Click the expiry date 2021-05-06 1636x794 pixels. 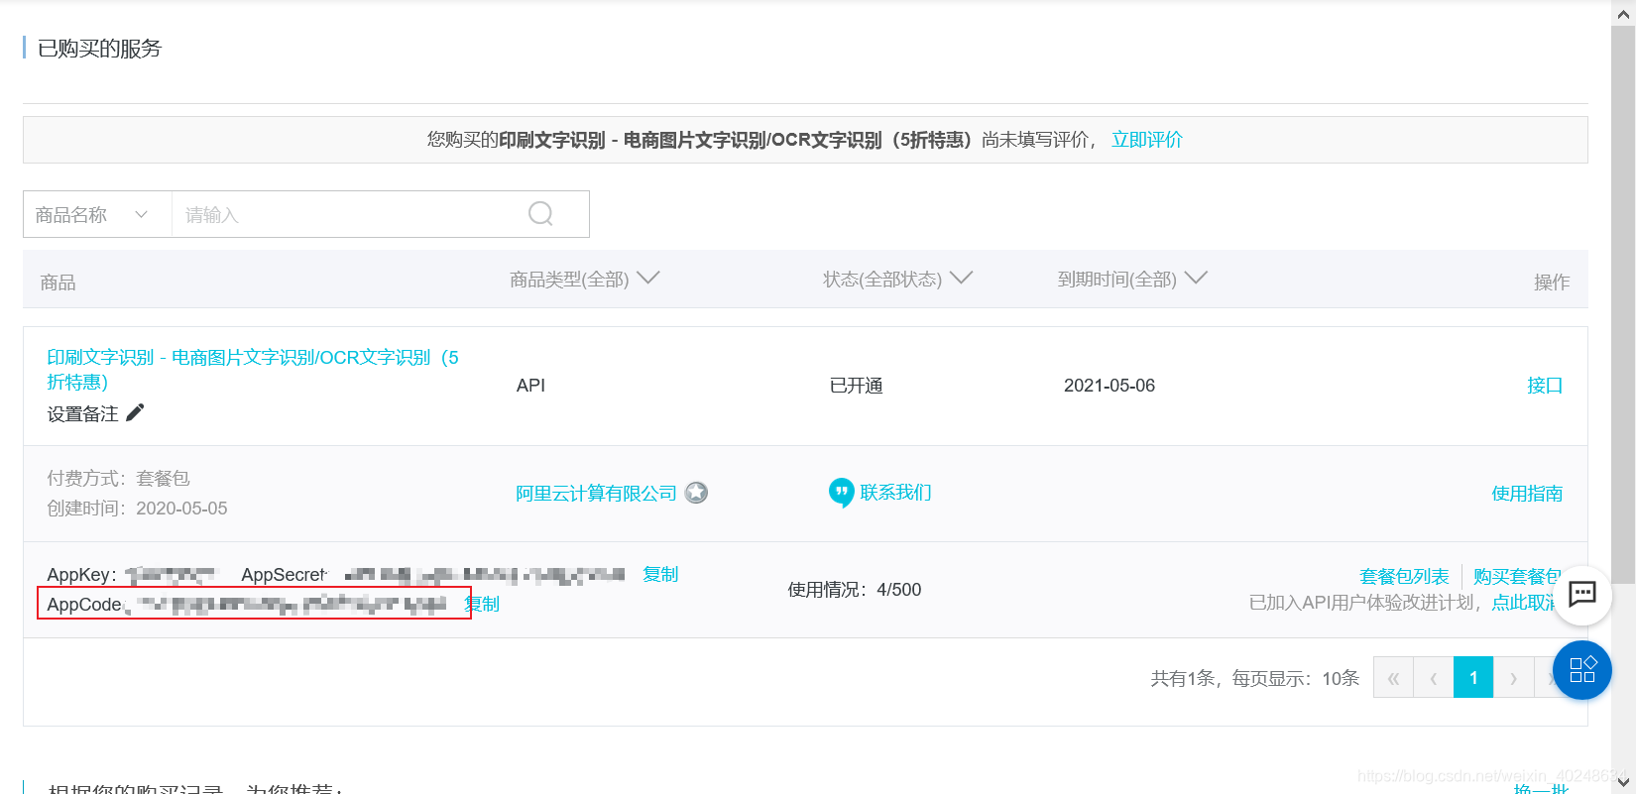(x=1110, y=386)
